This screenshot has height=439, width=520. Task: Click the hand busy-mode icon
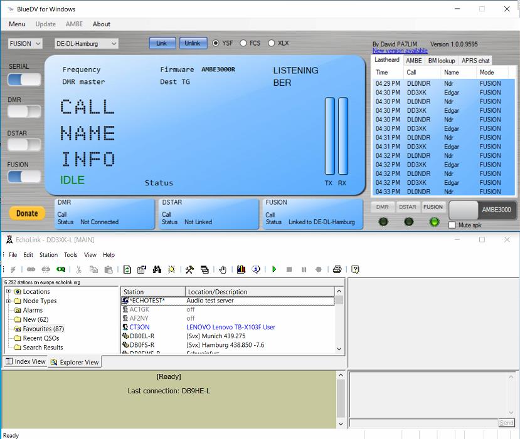click(x=223, y=269)
